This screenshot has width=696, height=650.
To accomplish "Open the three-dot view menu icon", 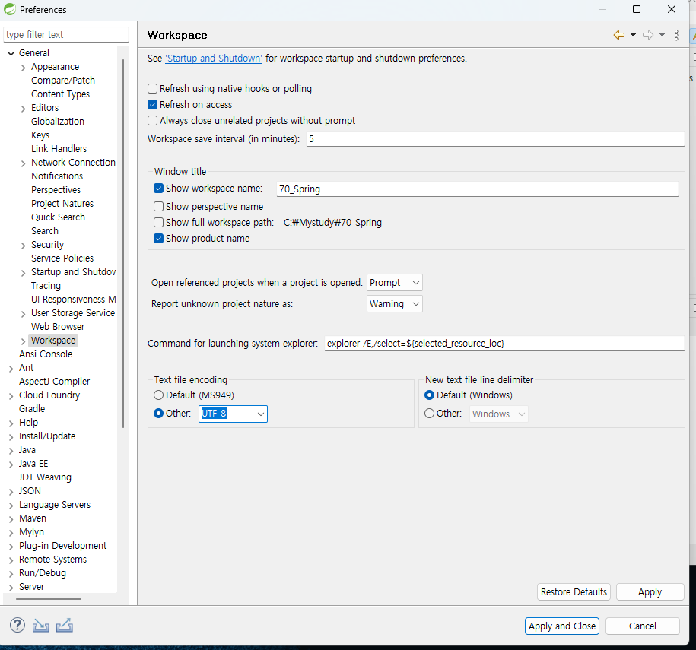I will tap(676, 35).
